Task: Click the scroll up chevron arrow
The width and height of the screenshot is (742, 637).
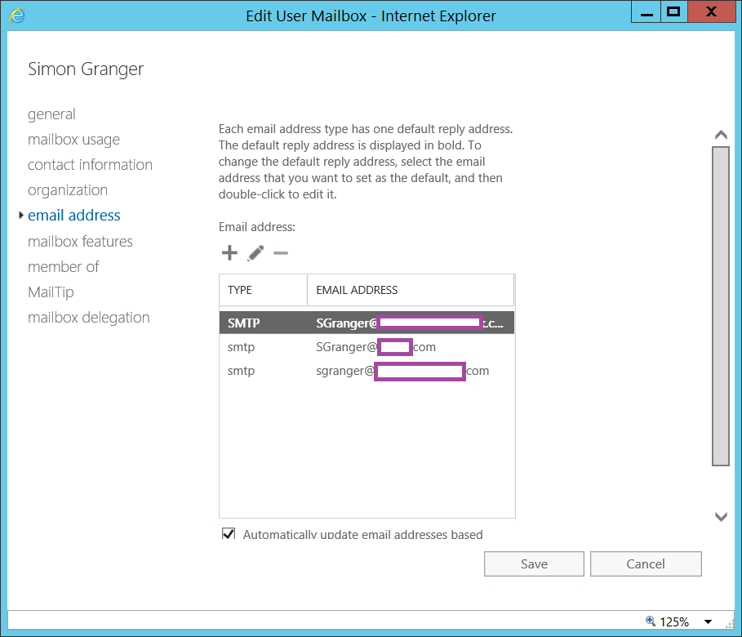Action: 720,135
